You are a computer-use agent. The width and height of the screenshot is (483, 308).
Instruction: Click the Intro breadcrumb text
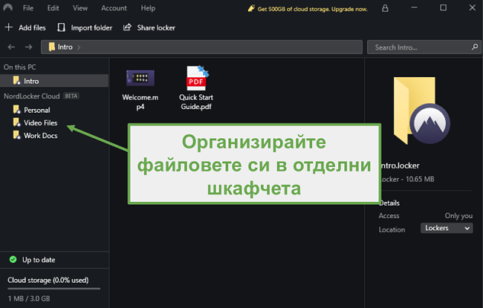point(65,47)
